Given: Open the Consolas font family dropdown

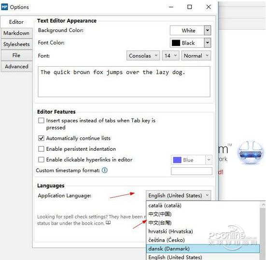Looking at the screenshot, I should (143, 56).
